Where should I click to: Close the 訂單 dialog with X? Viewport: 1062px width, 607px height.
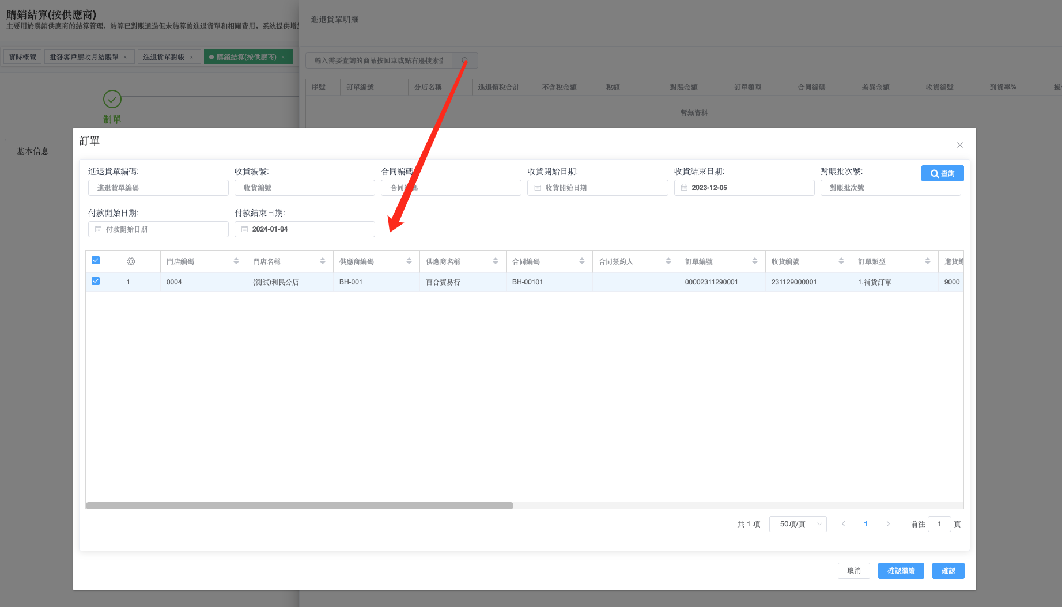960,145
